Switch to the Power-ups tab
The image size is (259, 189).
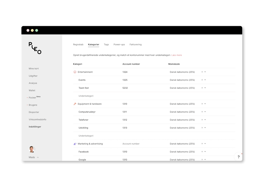coord(119,45)
